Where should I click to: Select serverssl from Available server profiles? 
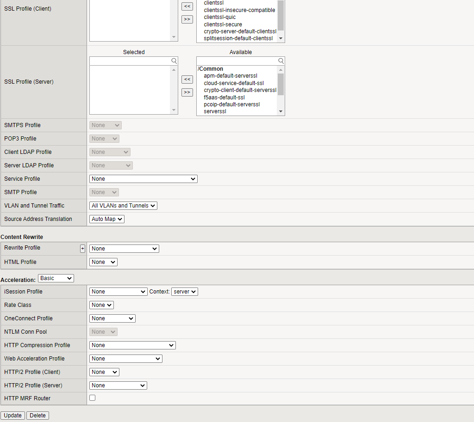pos(215,111)
